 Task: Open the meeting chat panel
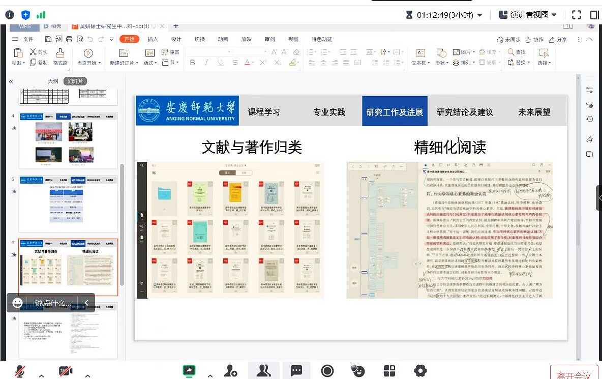pyautogui.click(x=296, y=370)
